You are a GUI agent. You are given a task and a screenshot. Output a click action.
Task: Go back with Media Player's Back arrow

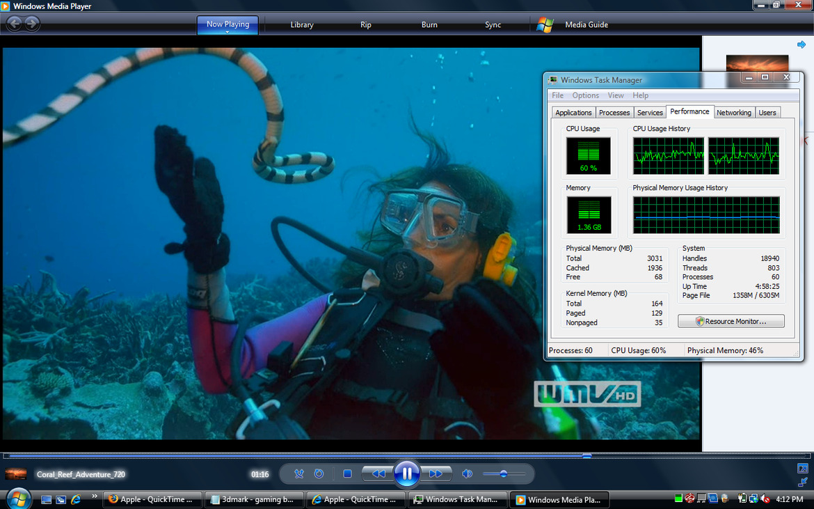click(15, 24)
